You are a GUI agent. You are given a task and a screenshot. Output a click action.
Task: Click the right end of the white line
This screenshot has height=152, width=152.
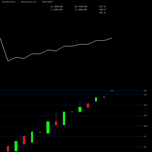pyautogui.click(x=112, y=38)
